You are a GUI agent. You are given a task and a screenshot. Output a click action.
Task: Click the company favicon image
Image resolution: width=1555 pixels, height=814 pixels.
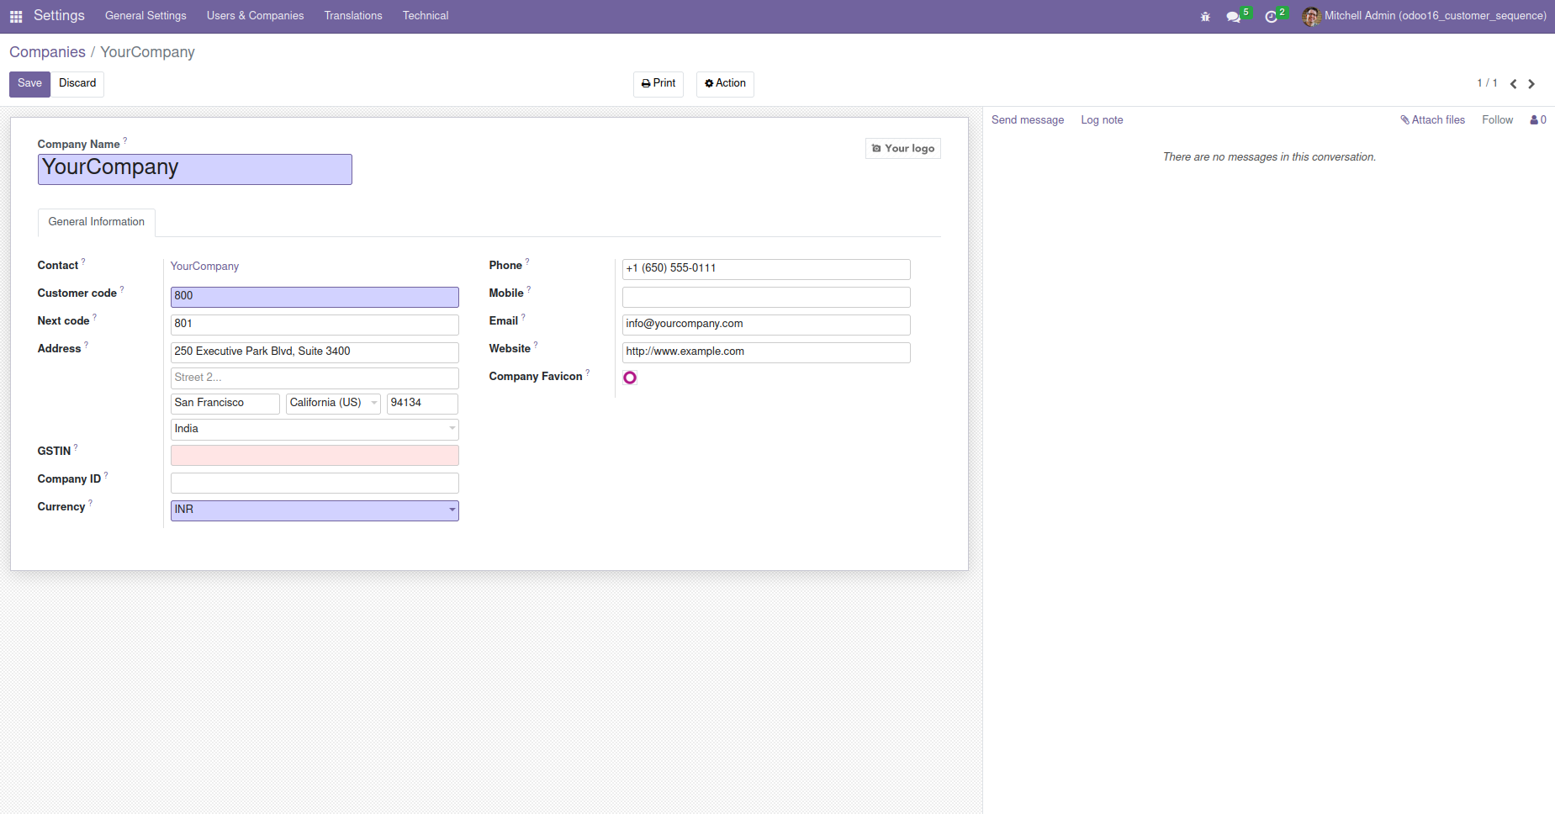pyautogui.click(x=630, y=378)
